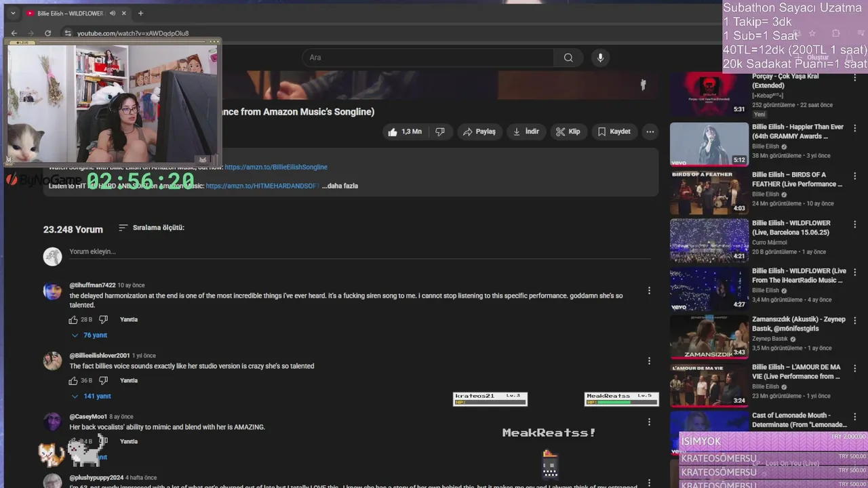Open options for WILDFLOWER Barcelona video
The height and width of the screenshot is (488, 868).
coord(855,224)
